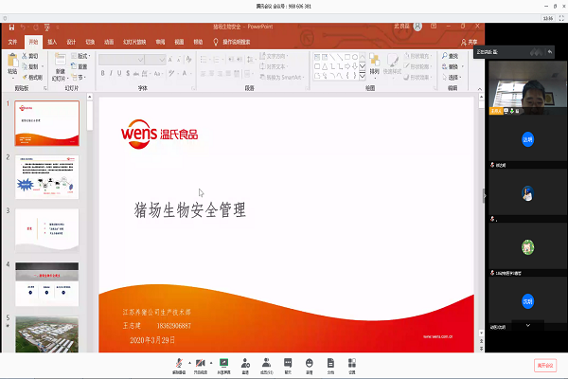Click the red 离开会议 leave meeting button

[546, 365]
